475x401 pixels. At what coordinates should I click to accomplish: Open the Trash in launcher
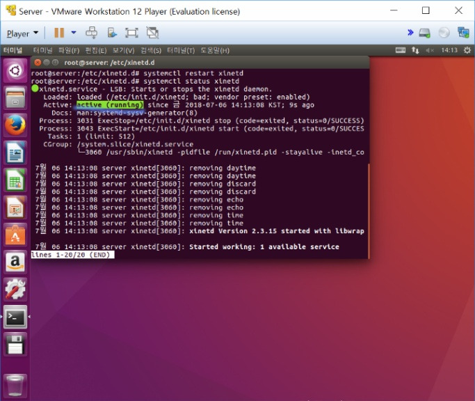click(15, 386)
